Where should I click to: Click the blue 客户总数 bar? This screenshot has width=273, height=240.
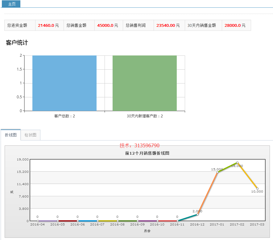click(x=64, y=83)
